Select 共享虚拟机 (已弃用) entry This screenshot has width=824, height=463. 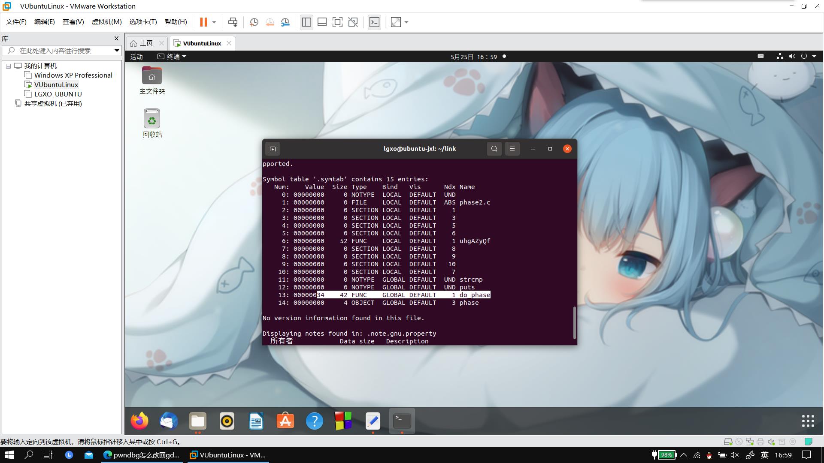click(x=53, y=104)
